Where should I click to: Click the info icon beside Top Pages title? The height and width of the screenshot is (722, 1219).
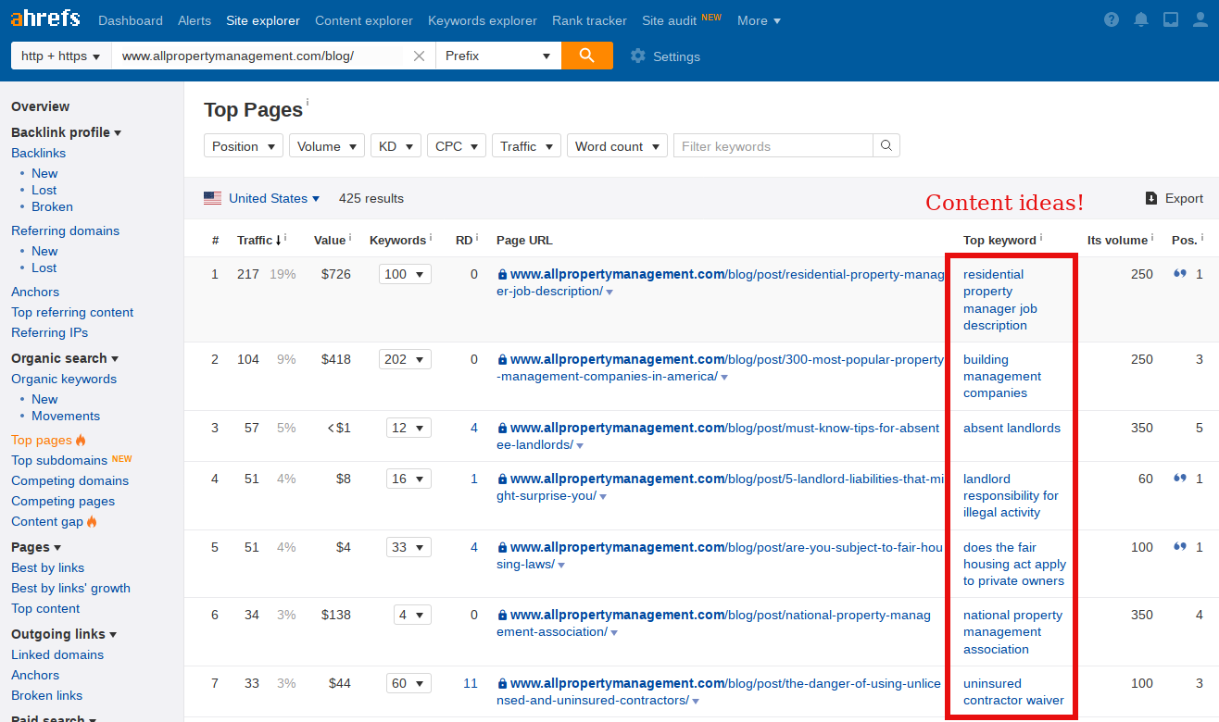click(x=308, y=102)
